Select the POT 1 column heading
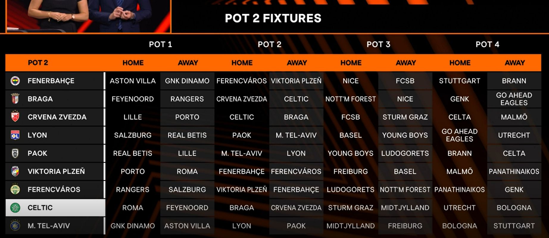Screen dimensions: 549x238 click(x=160, y=44)
